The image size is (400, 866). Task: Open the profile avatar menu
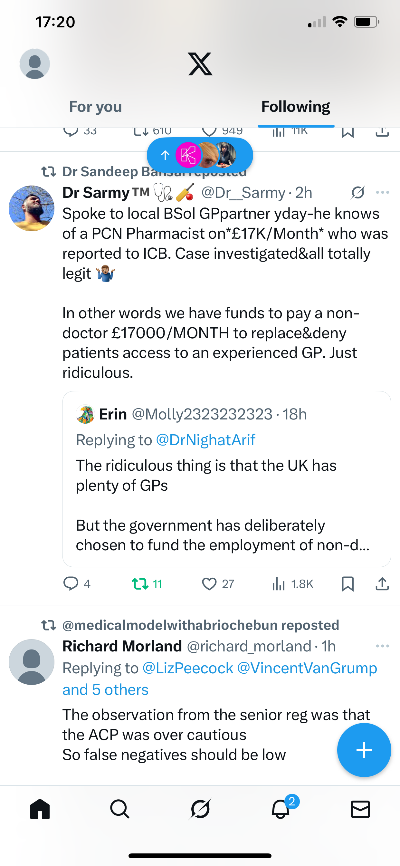35,64
